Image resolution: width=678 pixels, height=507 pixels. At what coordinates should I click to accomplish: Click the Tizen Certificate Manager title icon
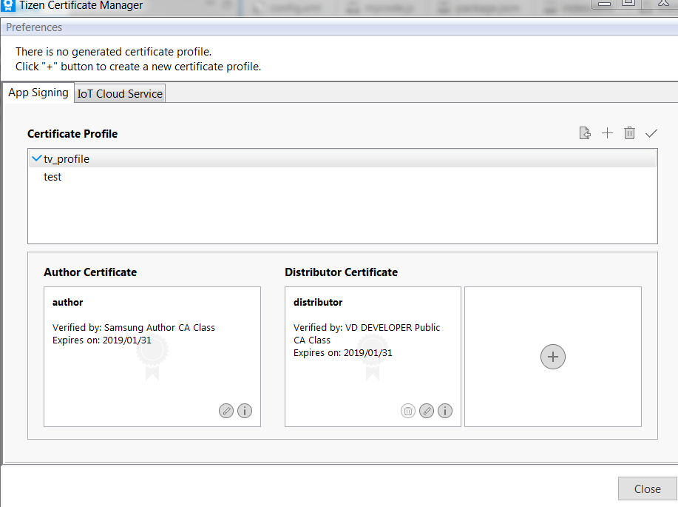pos(8,5)
